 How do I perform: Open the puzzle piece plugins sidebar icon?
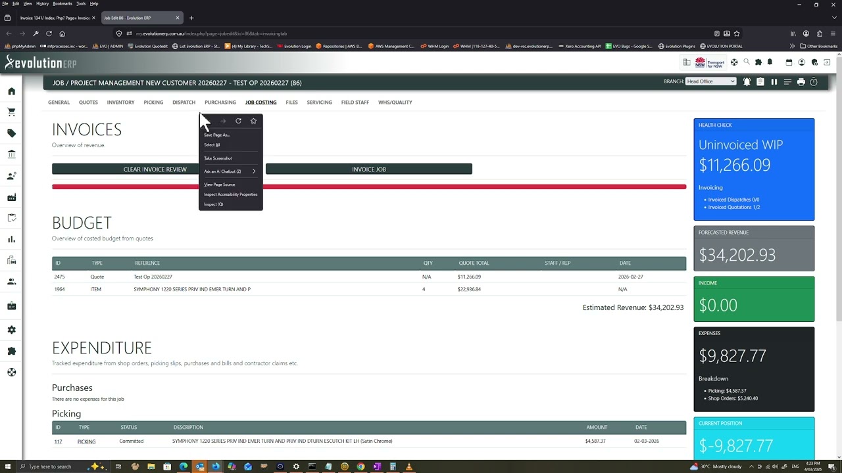pos(11,351)
